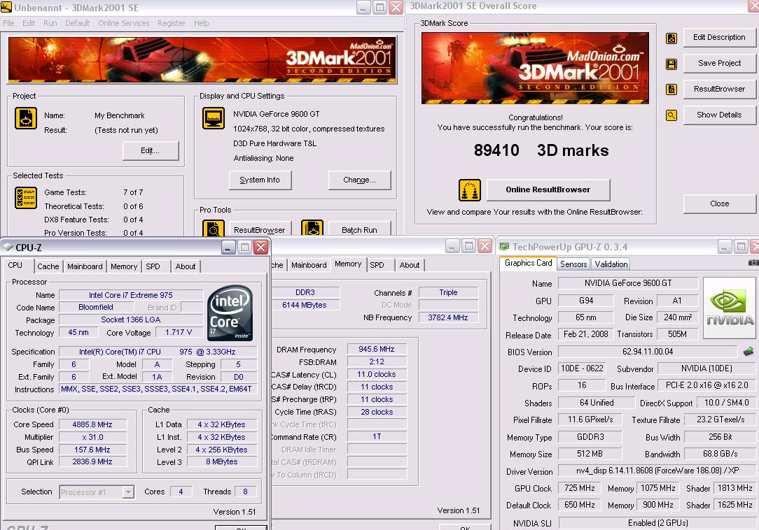Open the Help menu in 3DMark2001

[202, 23]
